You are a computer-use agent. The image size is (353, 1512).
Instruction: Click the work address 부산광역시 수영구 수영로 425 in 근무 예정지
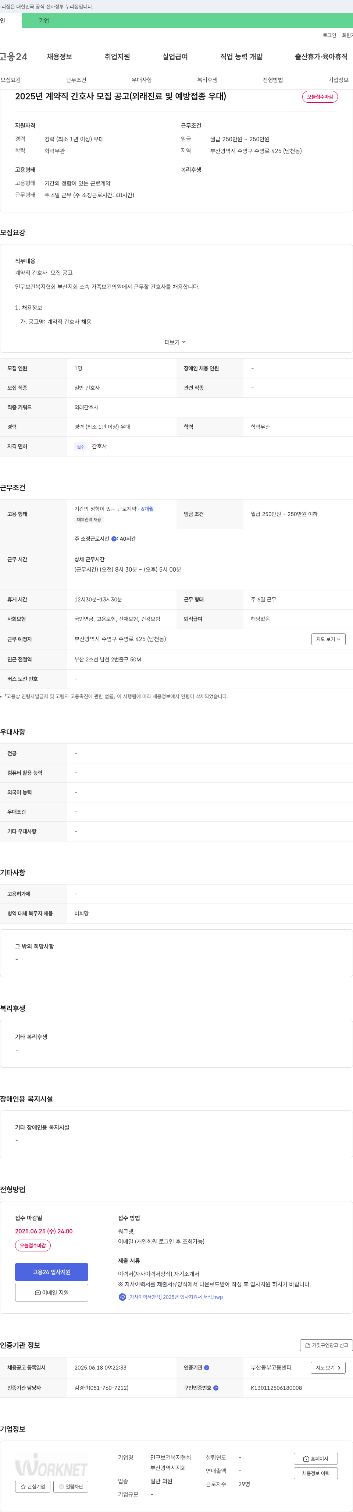(x=120, y=639)
